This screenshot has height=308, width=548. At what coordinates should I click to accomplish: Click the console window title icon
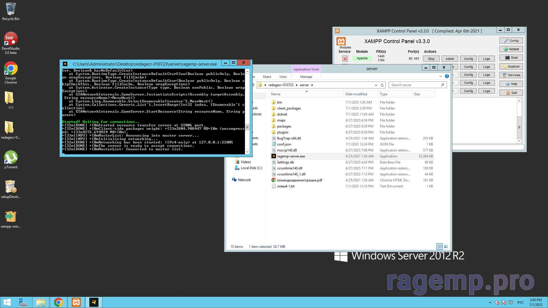tap(65, 64)
